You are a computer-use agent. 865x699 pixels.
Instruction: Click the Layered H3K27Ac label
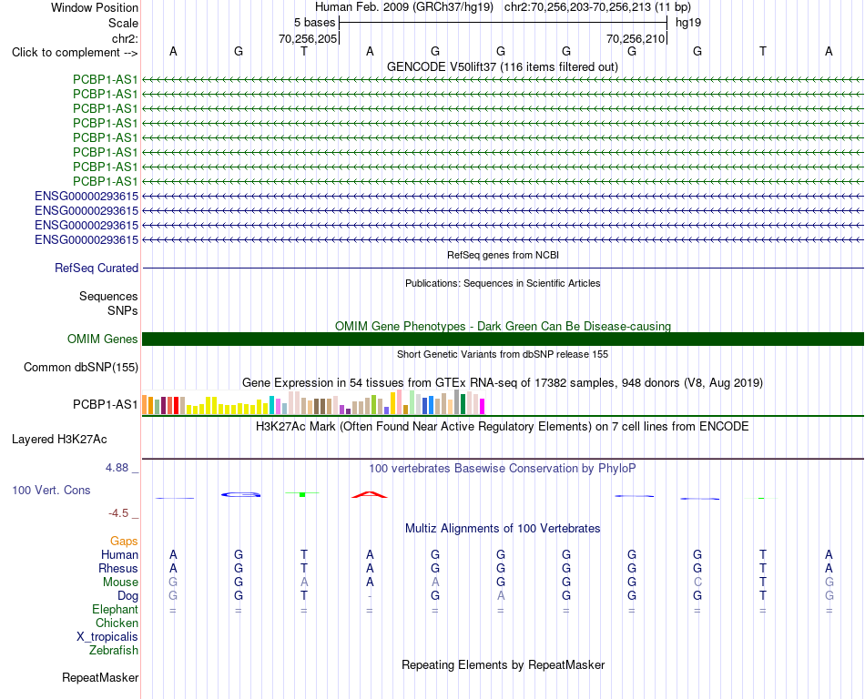[59, 440]
